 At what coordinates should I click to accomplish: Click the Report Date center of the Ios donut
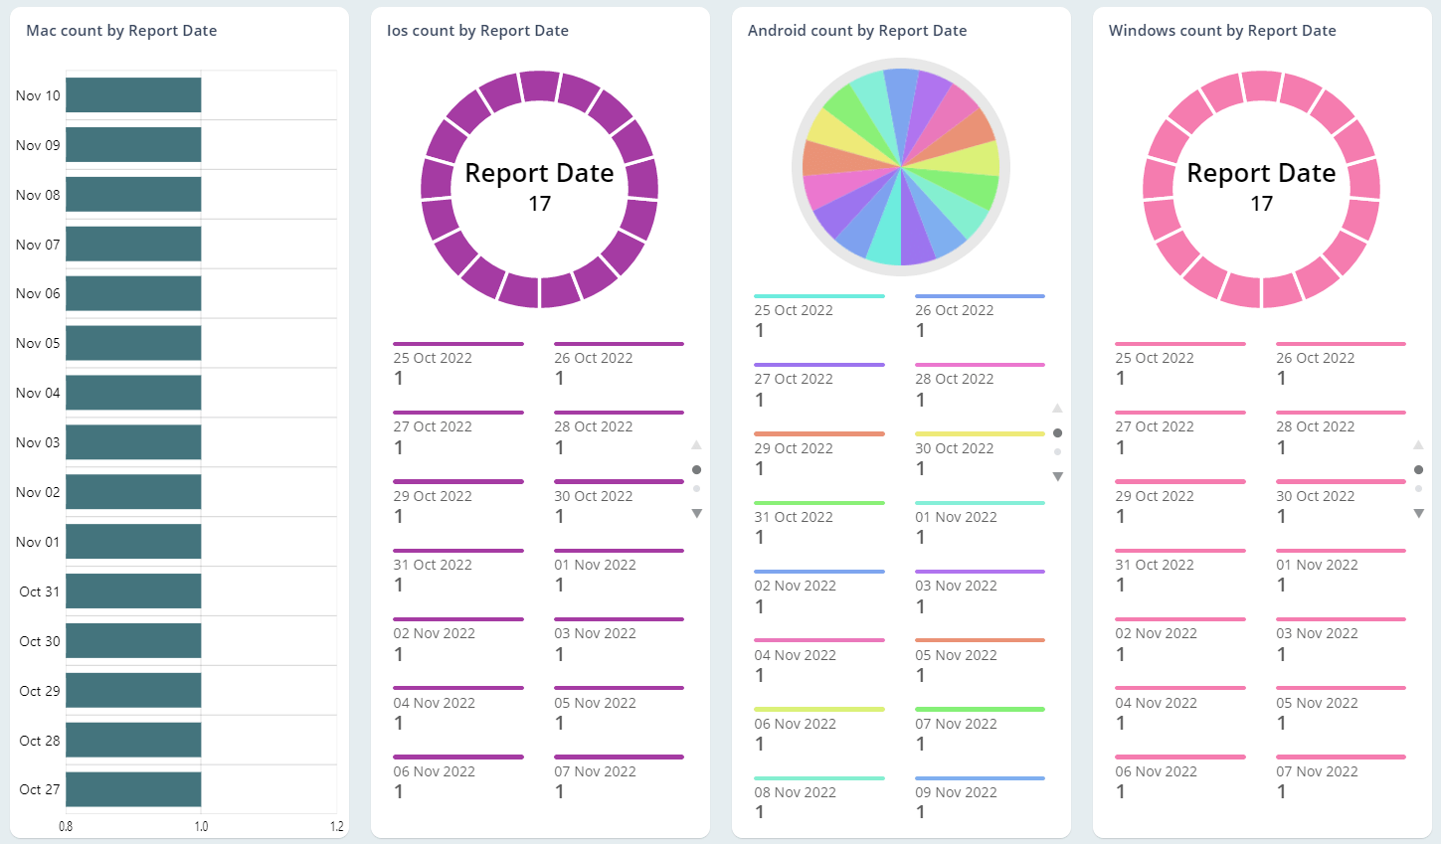tap(540, 173)
